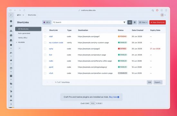Image resolution: width=177 pixels, height=116 pixels.
Task: Reload the page with the refresh icon
Action: [24, 10]
